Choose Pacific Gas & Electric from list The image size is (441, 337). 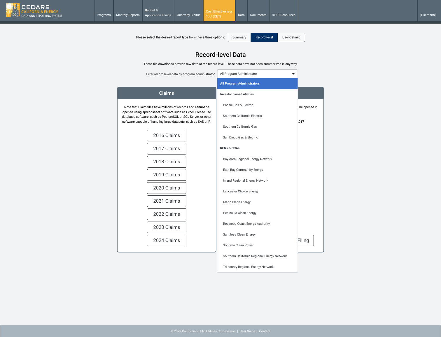click(x=238, y=105)
